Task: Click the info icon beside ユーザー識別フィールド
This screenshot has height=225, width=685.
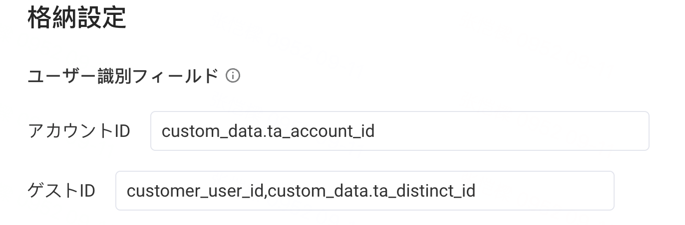Action: click(x=233, y=76)
